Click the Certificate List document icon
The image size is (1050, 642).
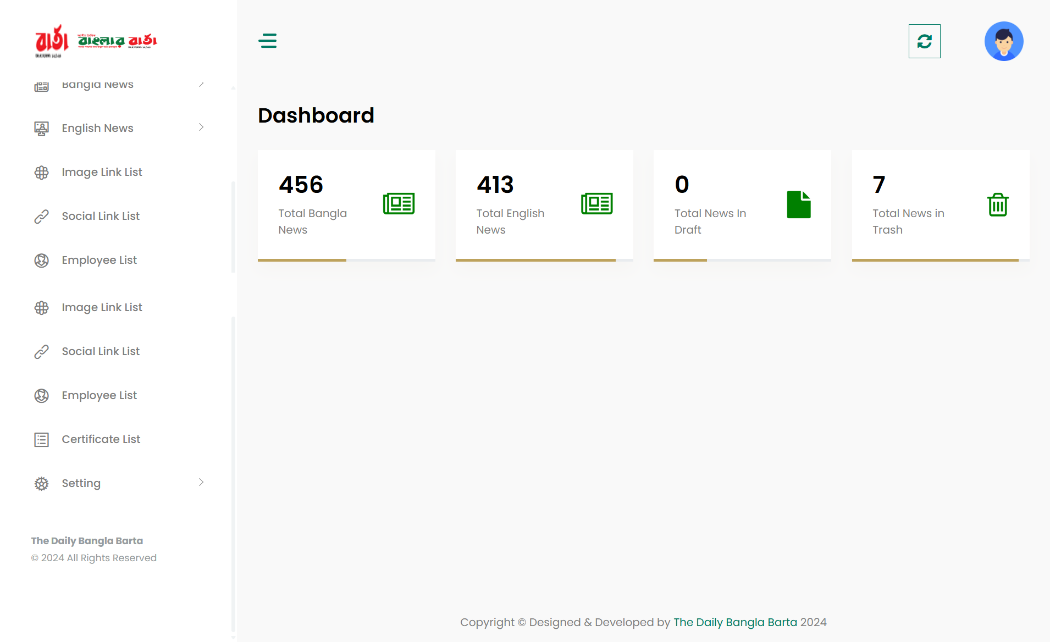[41, 439]
